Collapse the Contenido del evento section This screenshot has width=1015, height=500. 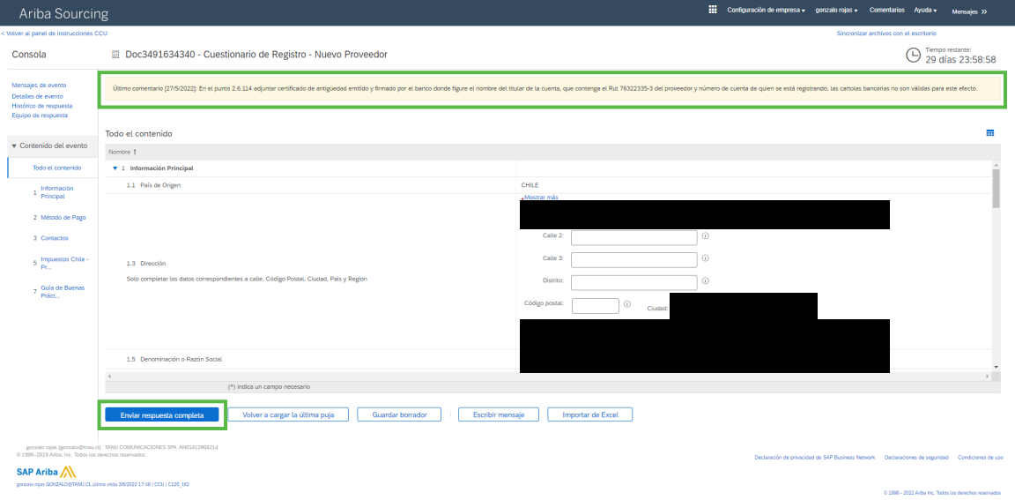14,146
